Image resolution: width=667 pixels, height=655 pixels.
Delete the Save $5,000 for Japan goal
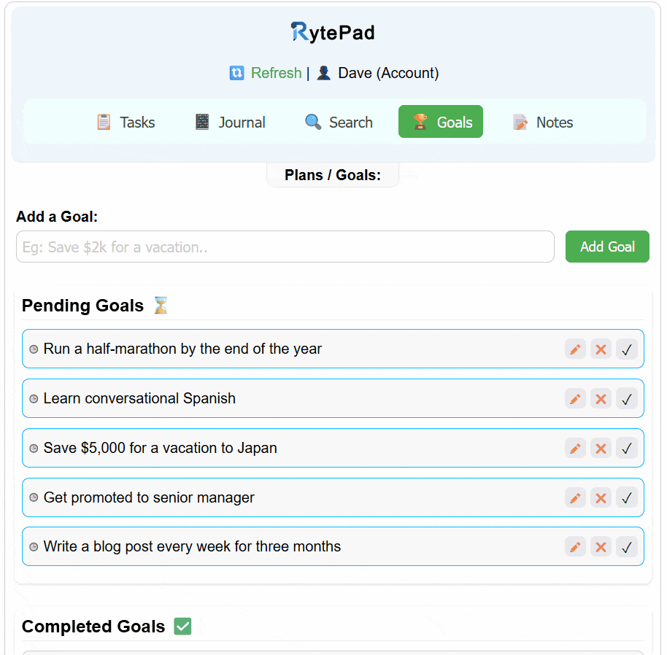(601, 448)
